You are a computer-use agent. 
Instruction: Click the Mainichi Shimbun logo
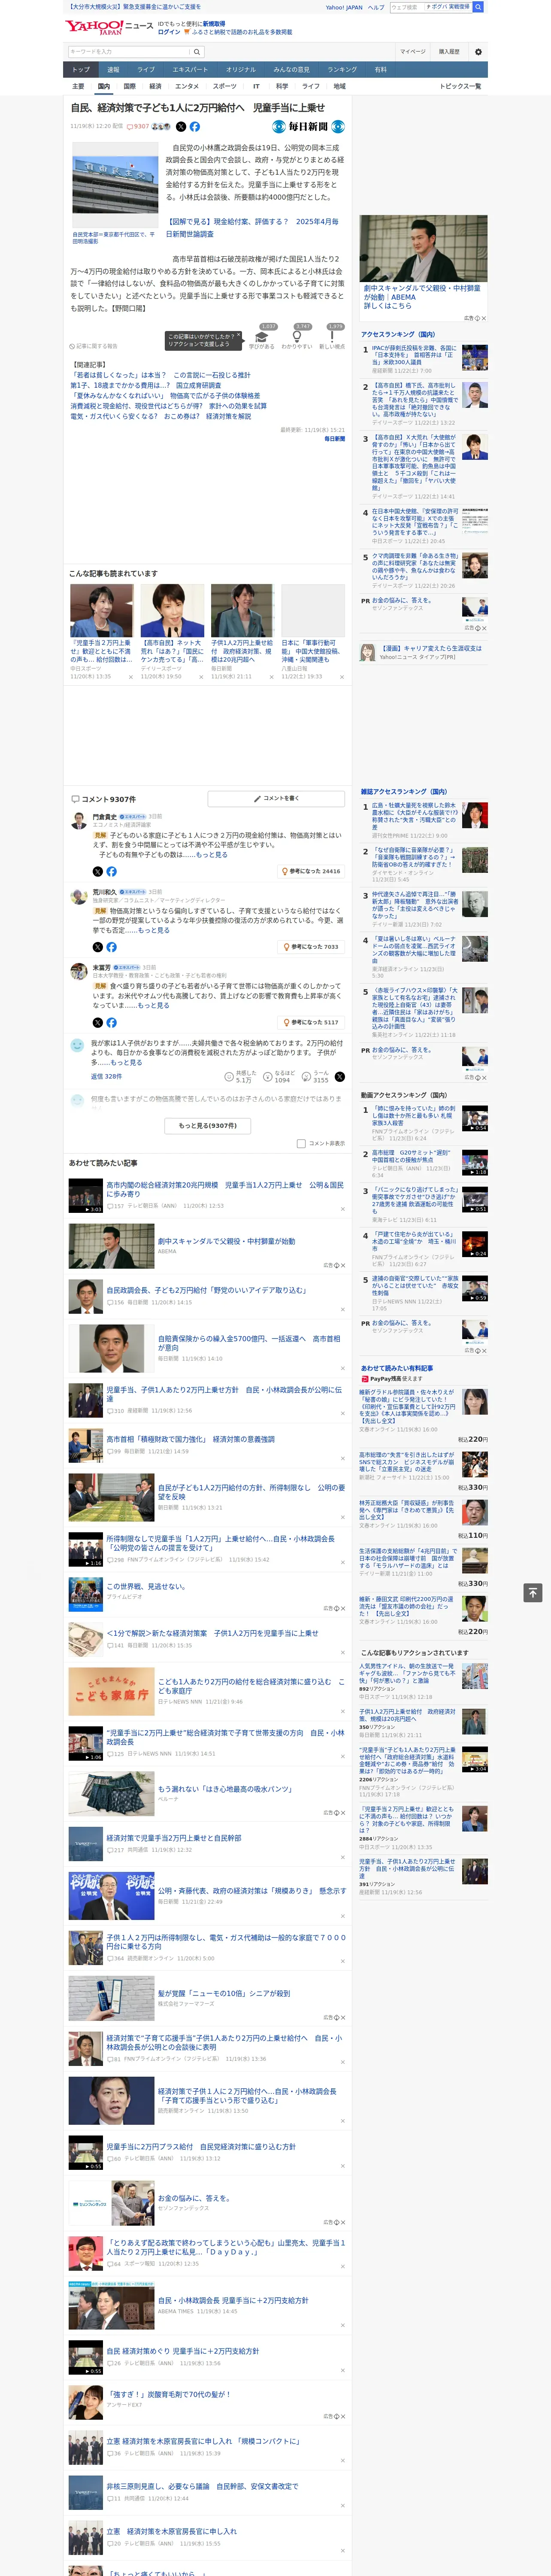tap(309, 127)
